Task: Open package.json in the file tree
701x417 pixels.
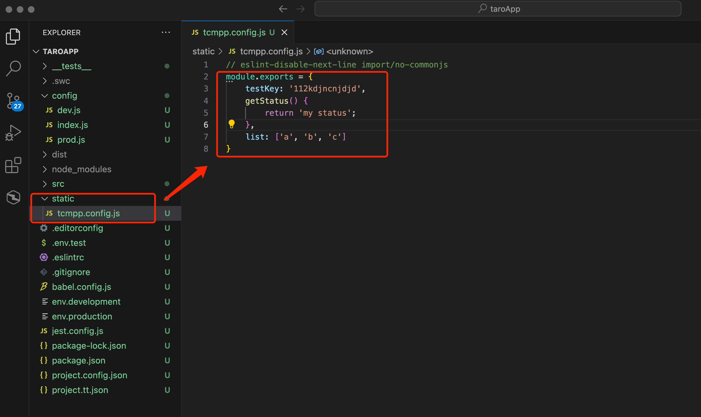Action: [x=78, y=360]
